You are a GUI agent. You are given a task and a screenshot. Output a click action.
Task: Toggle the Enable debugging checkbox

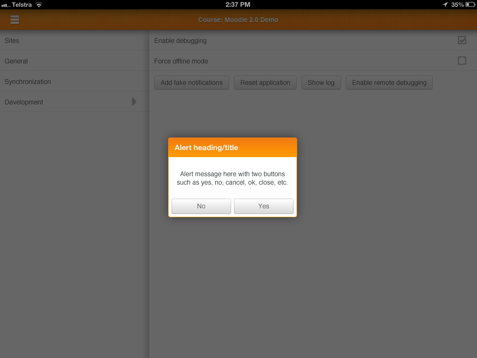pyautogui.click(x=462, y=40)
